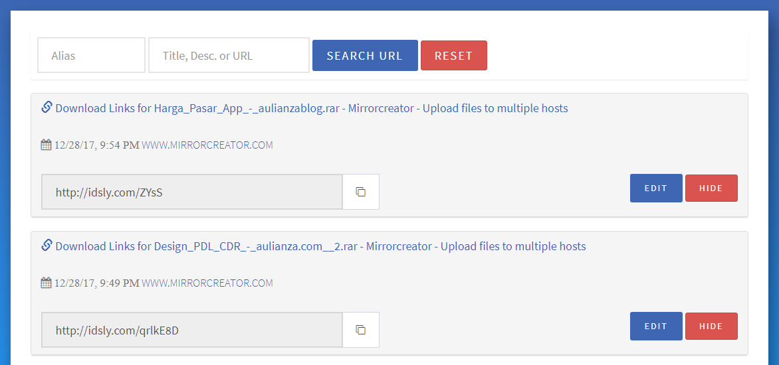This screenshot has height=365, width=779.
Task: Edit the idsly.com/qrlkE8D link
Action: 656,326
